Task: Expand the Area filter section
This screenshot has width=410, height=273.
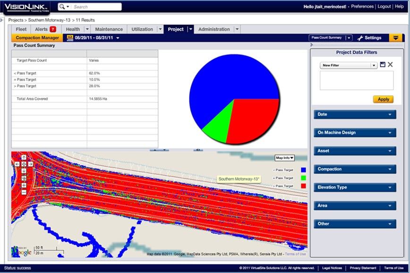Action: tap(355, 206)
